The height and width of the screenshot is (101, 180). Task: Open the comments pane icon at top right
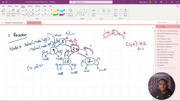click(178, 6)
